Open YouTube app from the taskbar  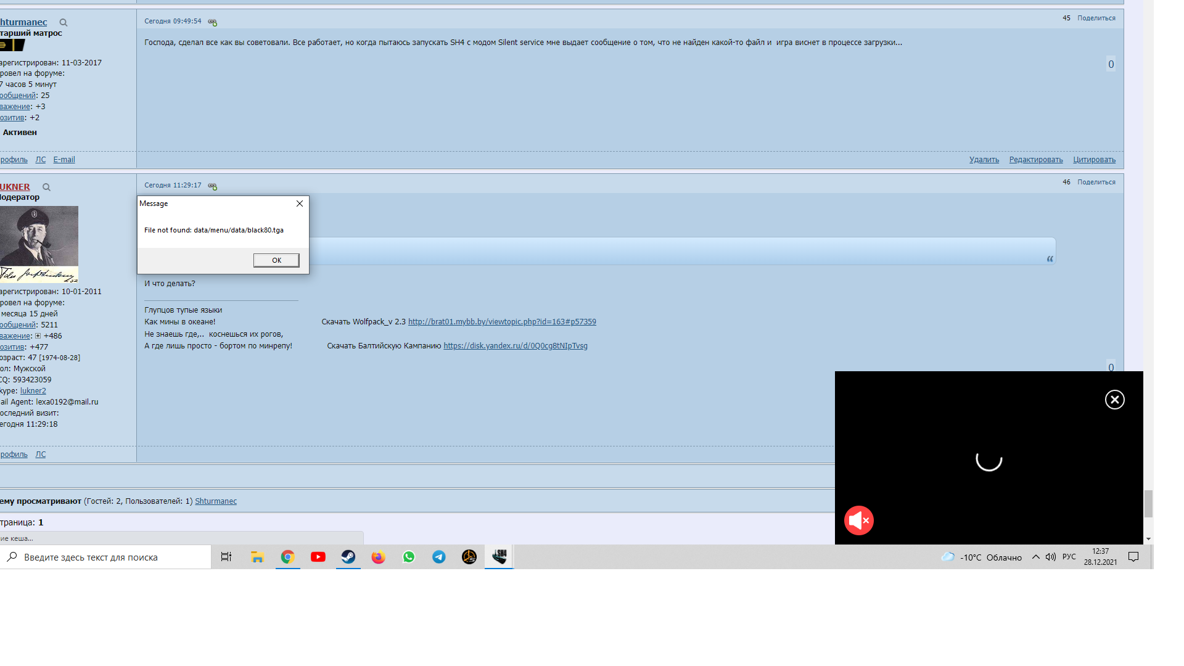tap(318, 557)
